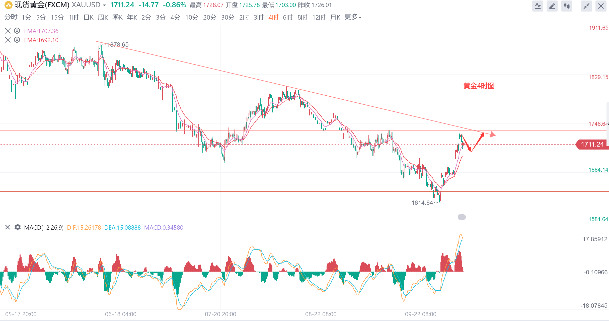Switch to the 5分 timeframe
This screenshot has width=609, height=321.
(x=41, y=17)
